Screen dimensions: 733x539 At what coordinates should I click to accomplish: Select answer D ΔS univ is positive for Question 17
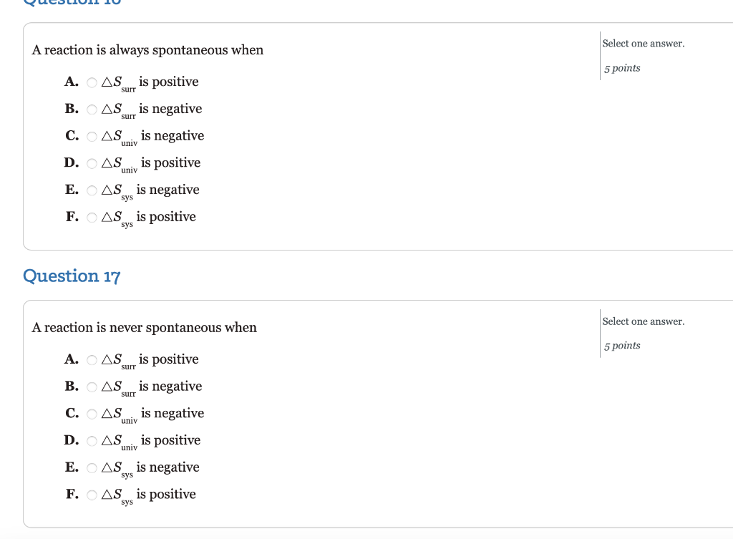click(x=92, y=440)
